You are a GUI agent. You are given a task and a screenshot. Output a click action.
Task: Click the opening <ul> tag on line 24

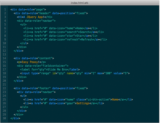point(23,96)
